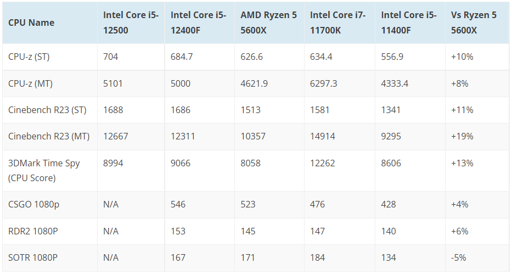Click the value 4333.4 in CPU-z (MT)
Image resolution: width=512 pixels, height=275 pixels.
(x=395, y=83)
